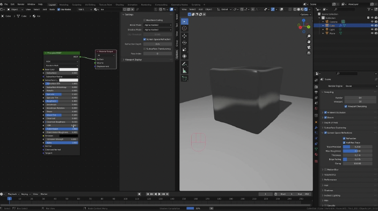This screenshot has height=211, width=378.
Task: Open the View Layer properties tab icon
Action: click(316, 98)
